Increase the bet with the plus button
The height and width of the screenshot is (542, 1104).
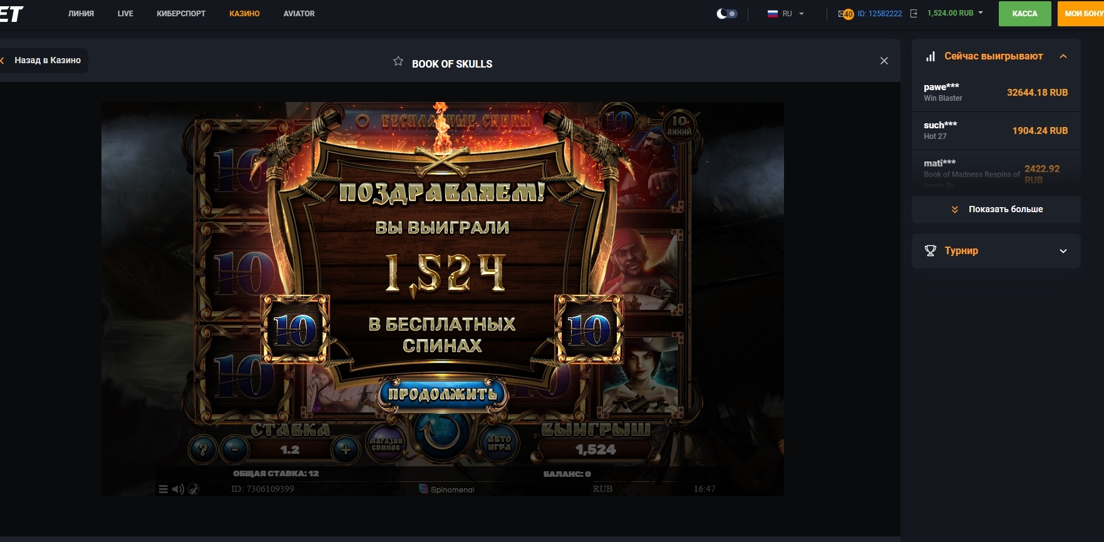345,449
